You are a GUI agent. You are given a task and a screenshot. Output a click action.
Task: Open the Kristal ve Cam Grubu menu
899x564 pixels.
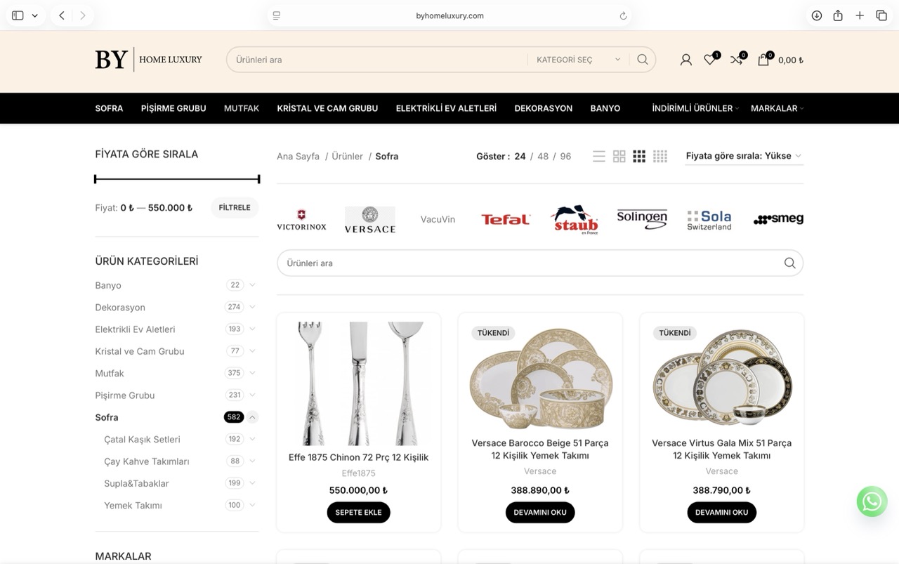tap(327, 108)
